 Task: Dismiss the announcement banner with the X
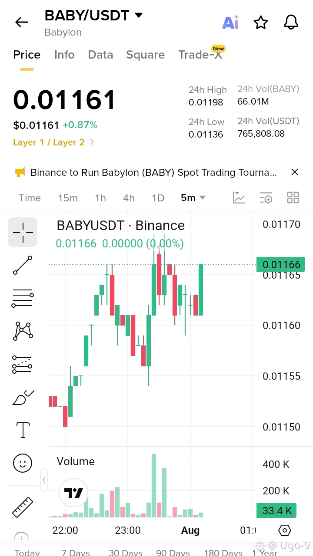[295, 172]
